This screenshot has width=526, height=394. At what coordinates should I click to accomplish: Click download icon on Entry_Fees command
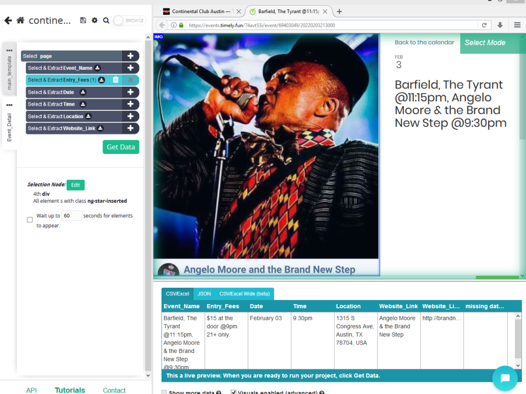[102, 80]
